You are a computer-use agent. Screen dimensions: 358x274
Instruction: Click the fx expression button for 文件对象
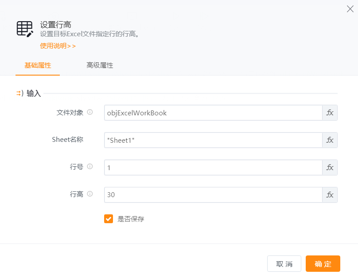pyautogui.click(x=330, y=113)
